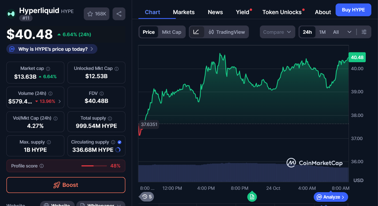Toggle chart to Mkt Cap view
Viewport: 378px width, 206px height.
(172, 32)
